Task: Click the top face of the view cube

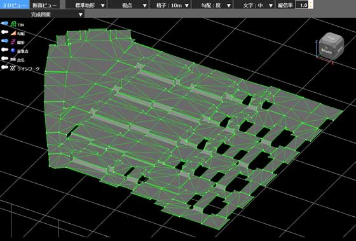Action: [x=332, y=39]
